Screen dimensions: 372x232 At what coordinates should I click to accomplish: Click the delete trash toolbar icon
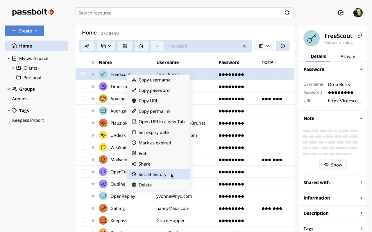point(141,46)
